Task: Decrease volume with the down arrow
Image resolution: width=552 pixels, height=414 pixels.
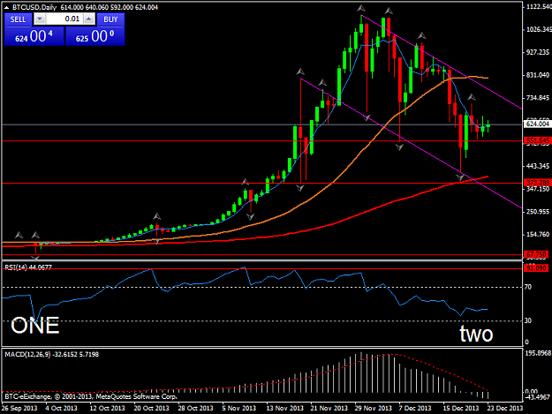Action: click(x=40, y=19)
